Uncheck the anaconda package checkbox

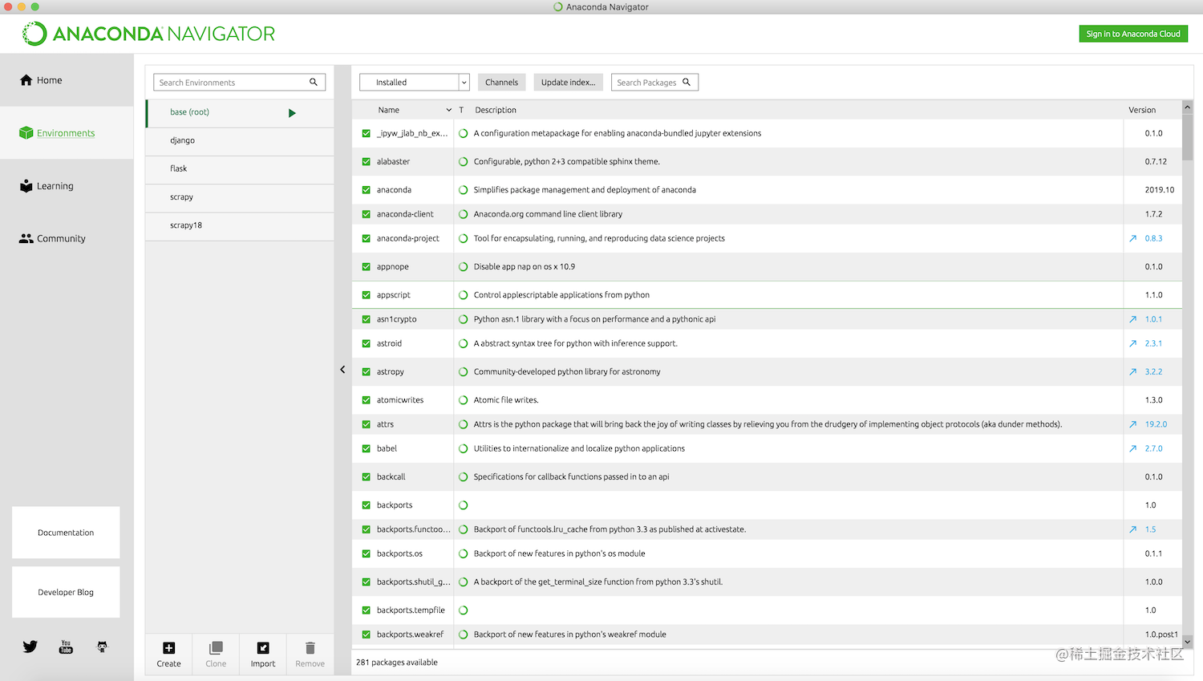(367, 190)
